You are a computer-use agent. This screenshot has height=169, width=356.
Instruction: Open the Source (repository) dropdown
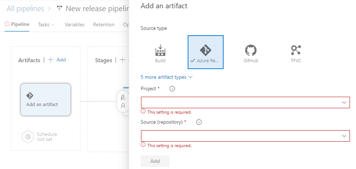(245, 136)
